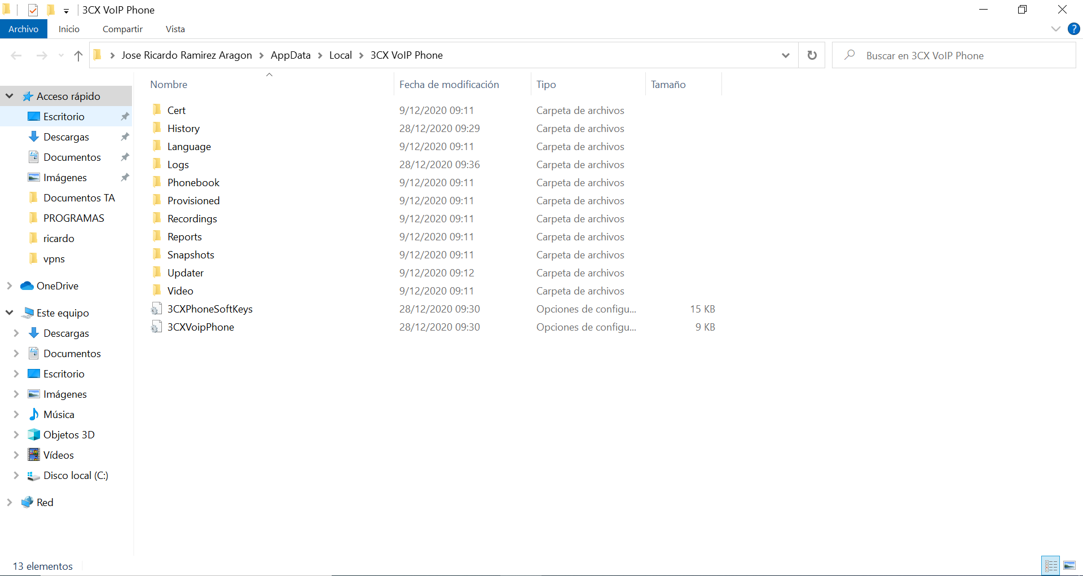Expand the OneDrive tree node
This screenshot has height=576, width=1083.
pos(10,285)
